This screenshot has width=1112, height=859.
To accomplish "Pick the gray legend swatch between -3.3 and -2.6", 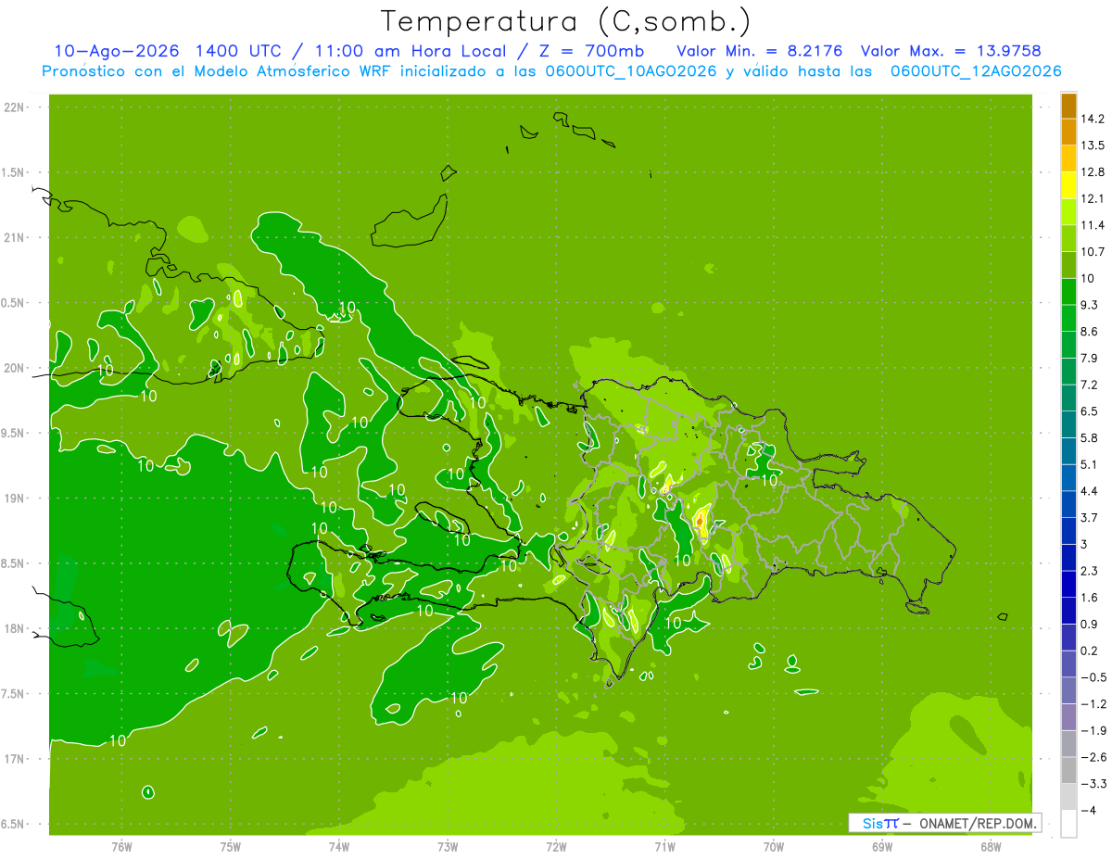I will click(1068, 769).
